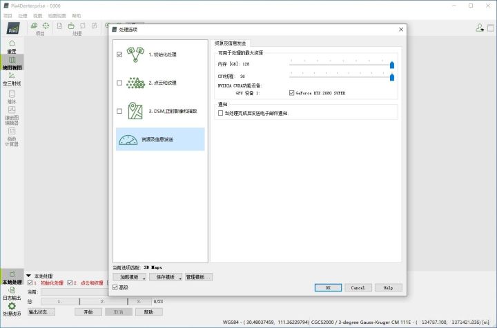Click CGCS2000 Gauss-Kruger CM 111E status text
This screenshot has width=497, height=328.
coord(361,322)
